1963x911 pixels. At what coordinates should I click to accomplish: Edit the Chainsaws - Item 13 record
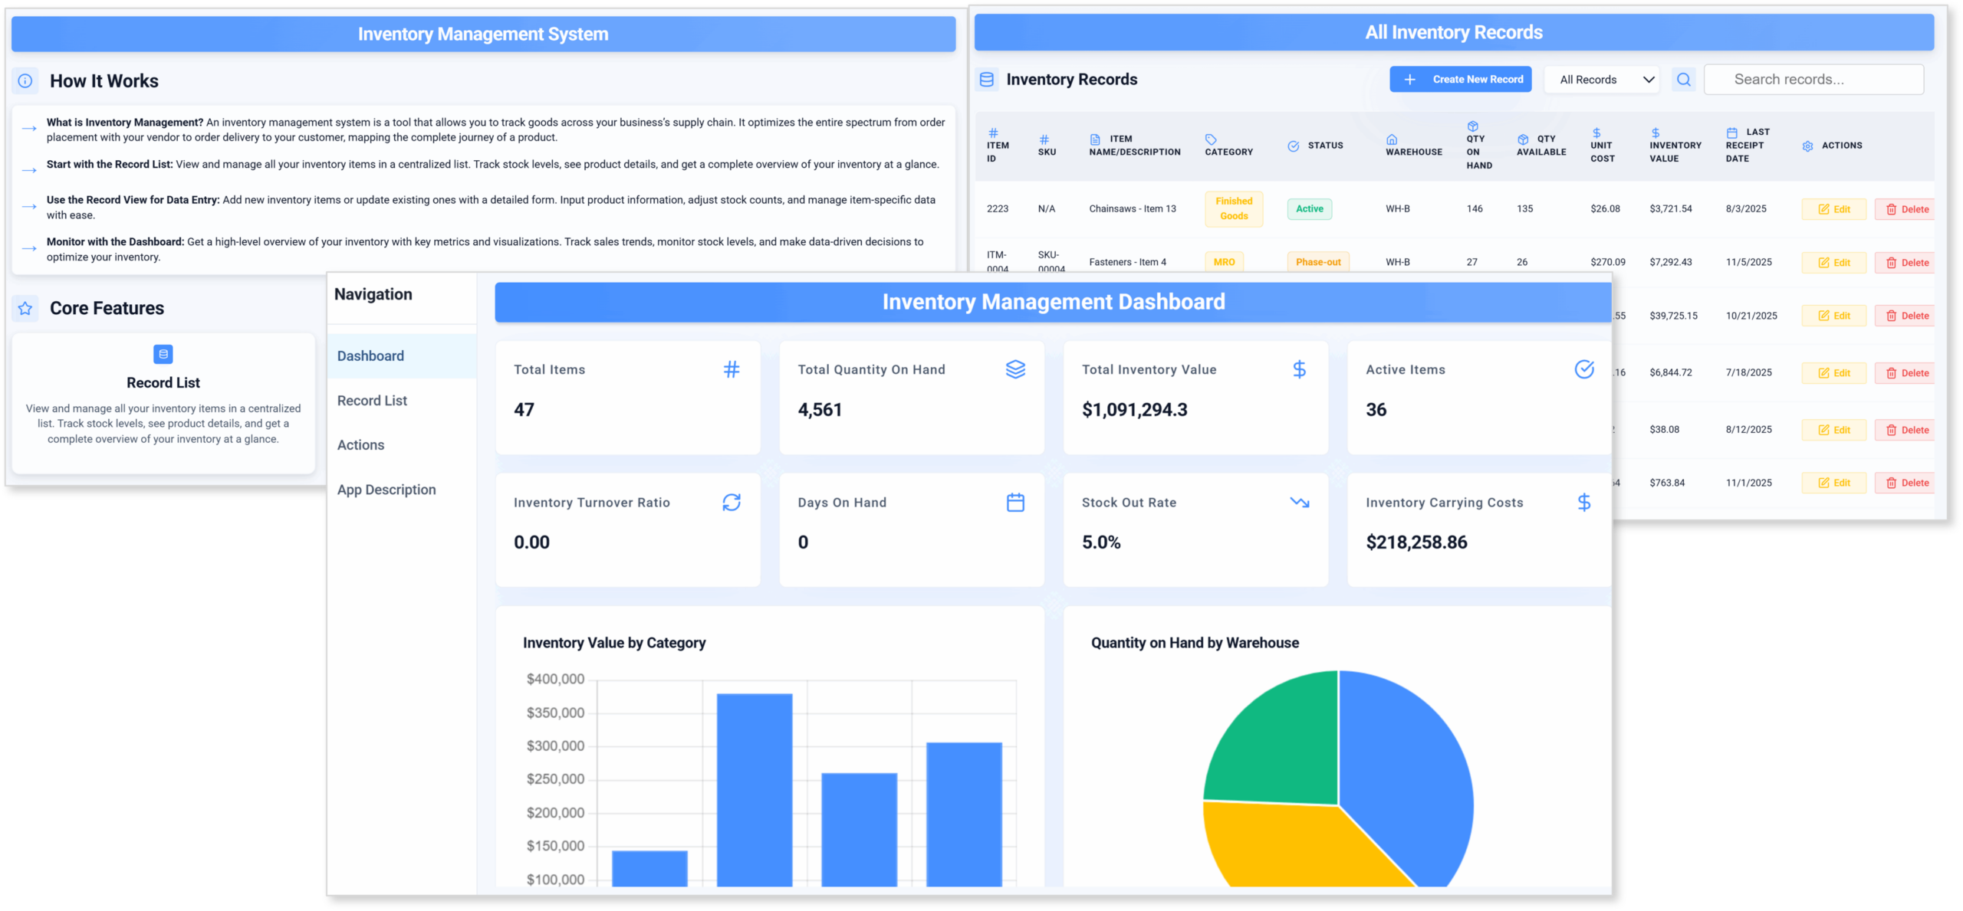click(1833, 209)
